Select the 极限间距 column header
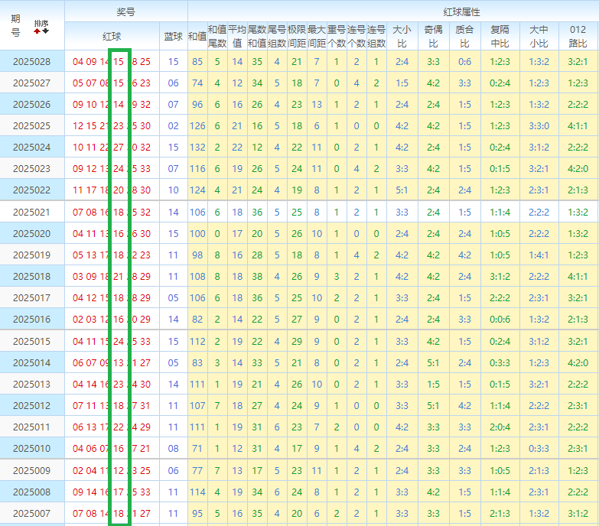Screen dimensions: 599x526 coord(297,36)
